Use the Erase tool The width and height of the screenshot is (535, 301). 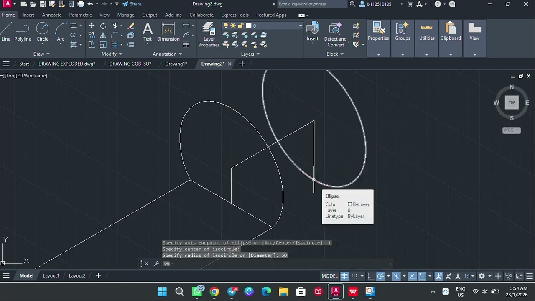pos(131,26)
